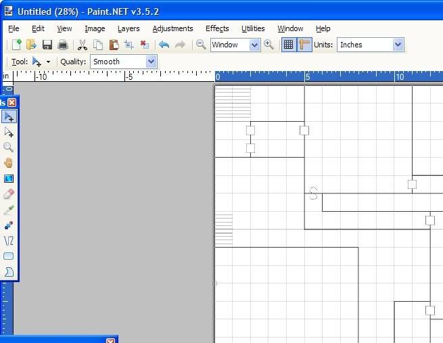Open the Units Inches dropdown
The image size is (443, 343).
(398, 45)
